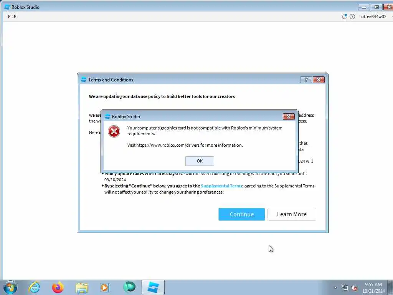Minimize the Roblox Studio main window

click(x=364, y=7)
